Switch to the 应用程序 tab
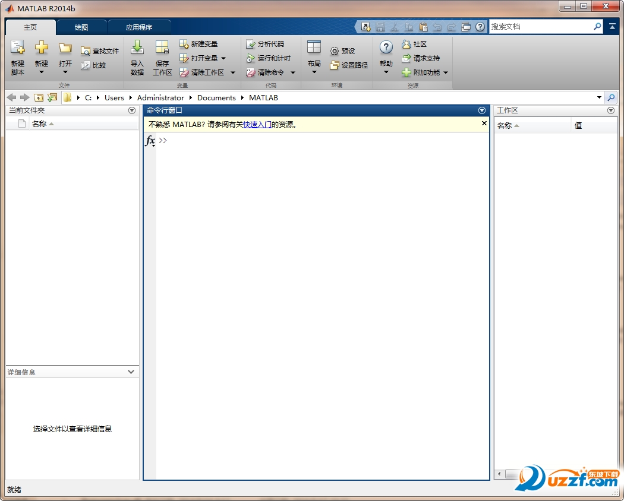The height and width of the screenshot is (501, 624). (x=139, y=27)
